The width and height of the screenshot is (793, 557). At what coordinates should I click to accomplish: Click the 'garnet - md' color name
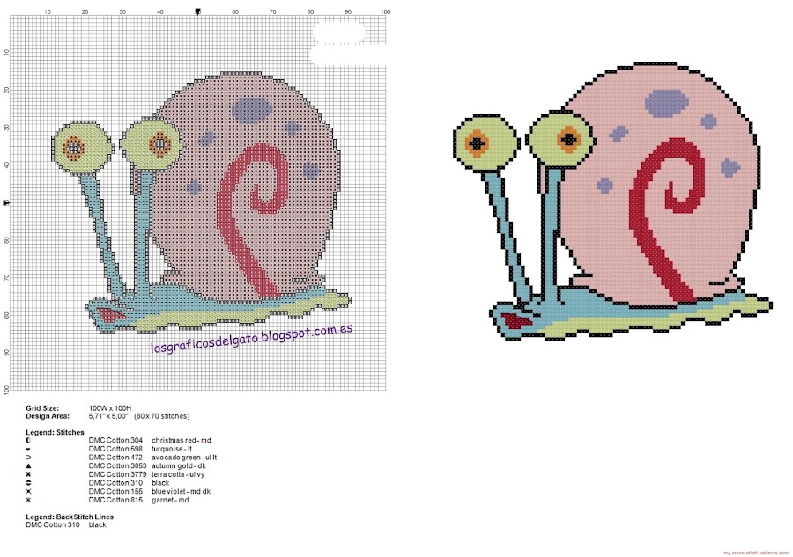coord(170,500)
